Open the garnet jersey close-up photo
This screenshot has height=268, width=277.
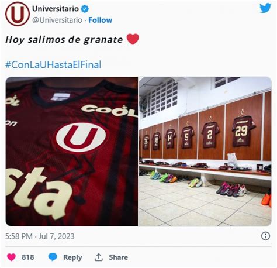point(72,152)
